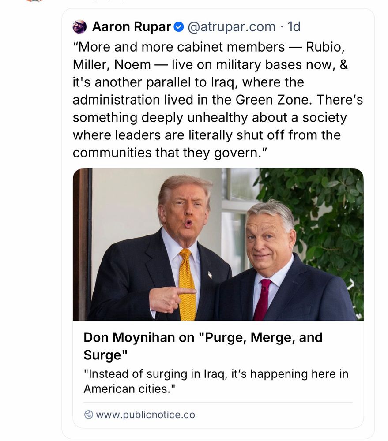Open the headline Don Moynihan on Purge, Merge, and Surge
This screenshot has width=388, height=441.
pos(203,345)
